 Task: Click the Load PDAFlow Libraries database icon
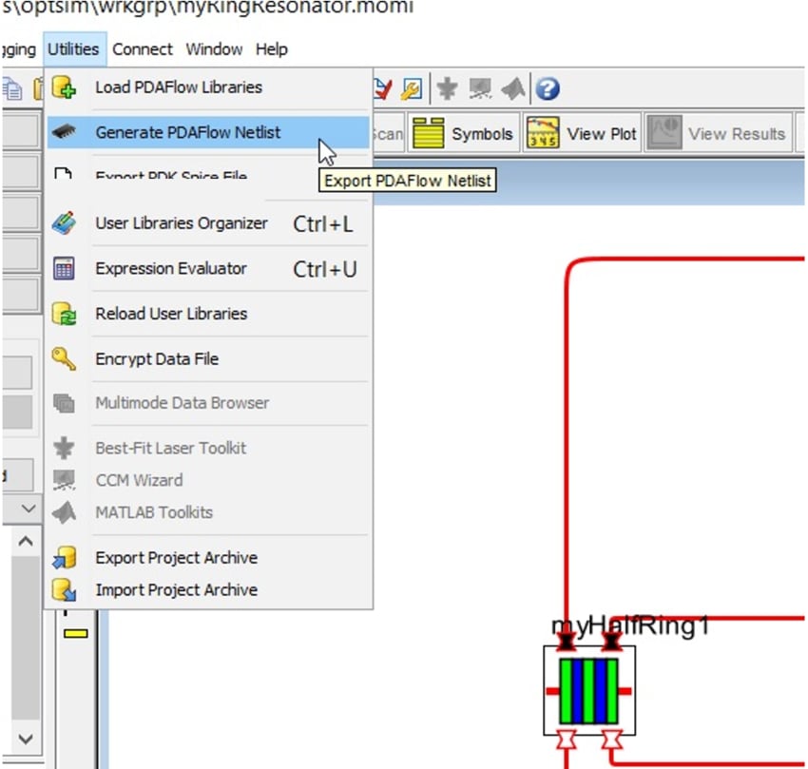tap(66, 87)
